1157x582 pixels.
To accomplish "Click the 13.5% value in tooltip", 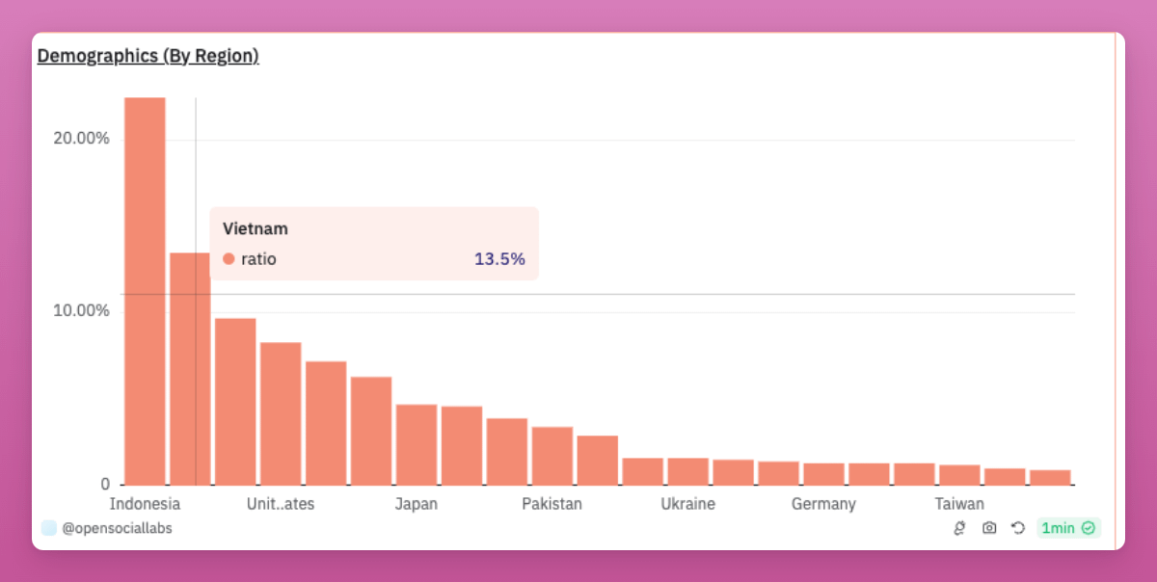I will click(x=499, y=259).
